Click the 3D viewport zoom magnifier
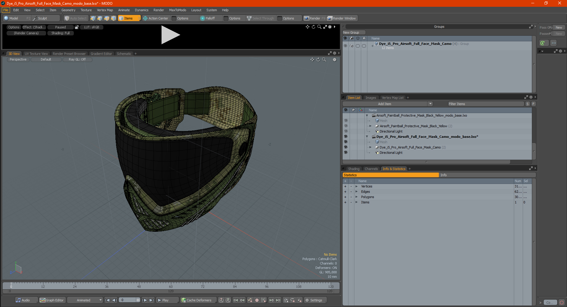 click(x=324, y=60)
